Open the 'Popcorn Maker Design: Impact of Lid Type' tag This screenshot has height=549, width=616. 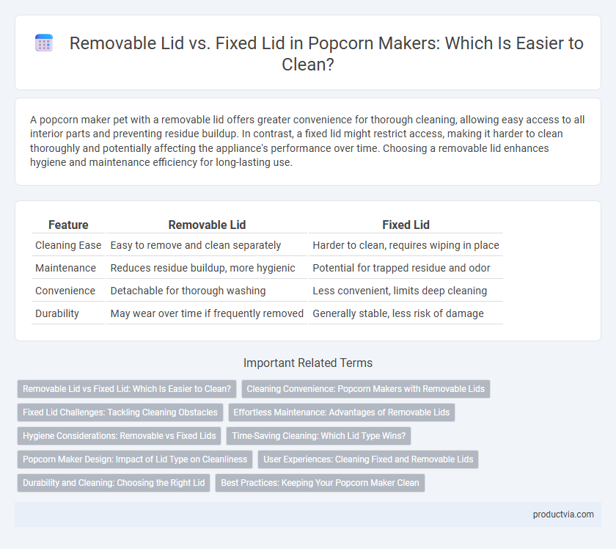[135, 459]
